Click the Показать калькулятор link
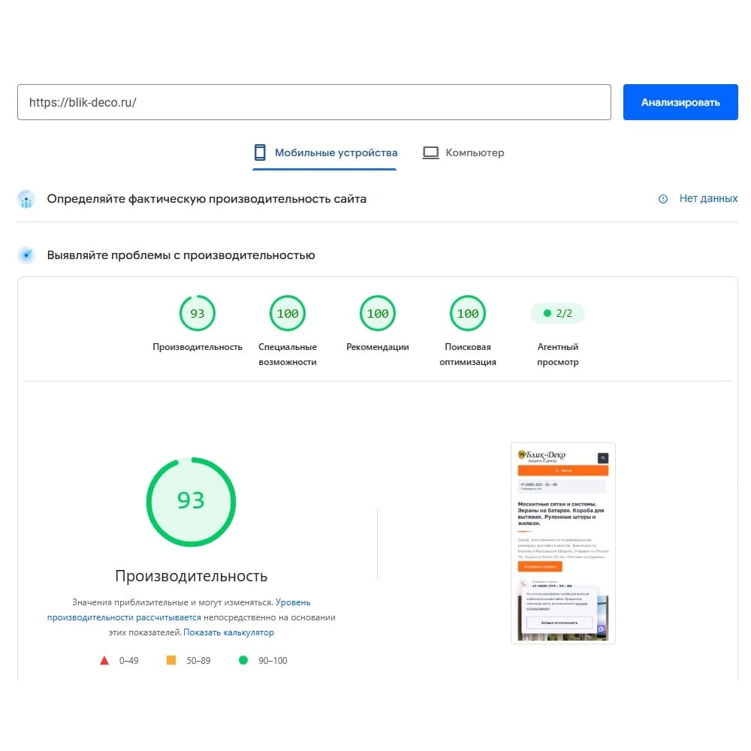 [x=228, y=632]
